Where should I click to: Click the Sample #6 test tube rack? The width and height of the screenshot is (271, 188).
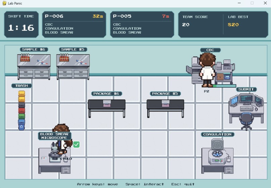(25, 58)
